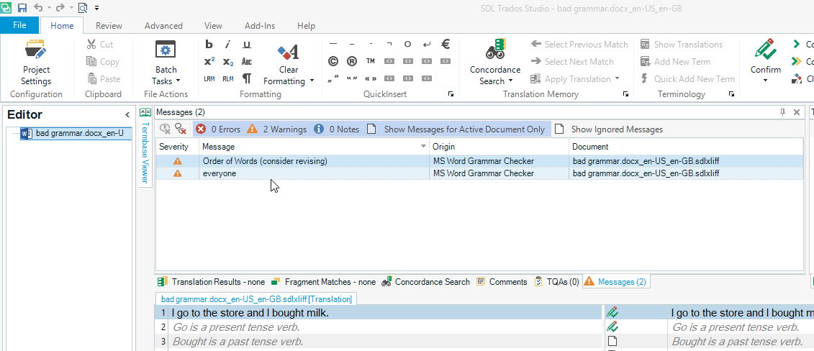Screen dimensions: 814x351
Task: Switch to the Help ribbon tab
Action: pos(306,25)
